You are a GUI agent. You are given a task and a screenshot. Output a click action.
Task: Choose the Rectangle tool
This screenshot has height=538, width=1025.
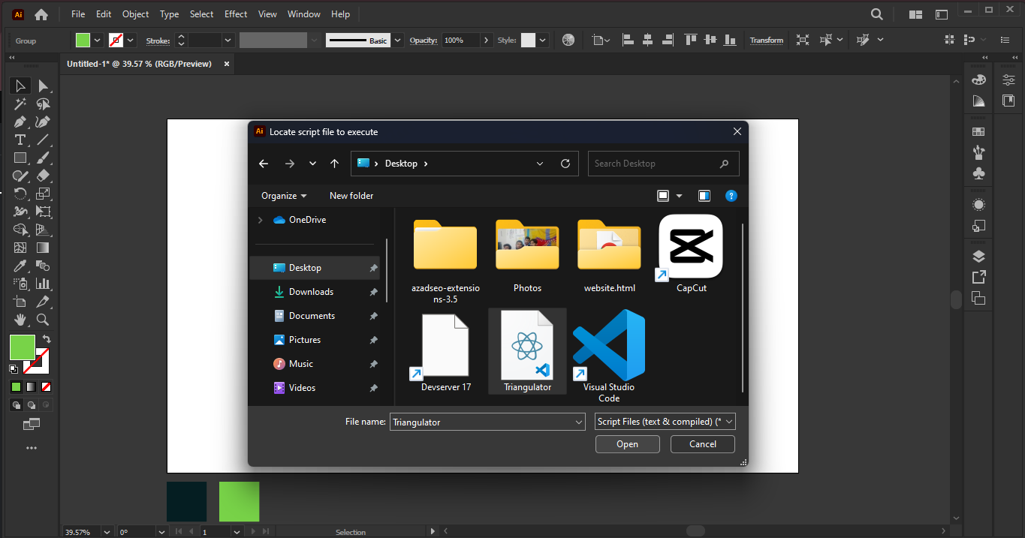[20, 157]
